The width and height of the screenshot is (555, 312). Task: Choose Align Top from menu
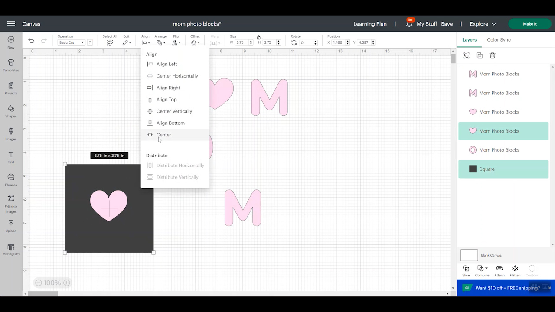pos(175,99)
